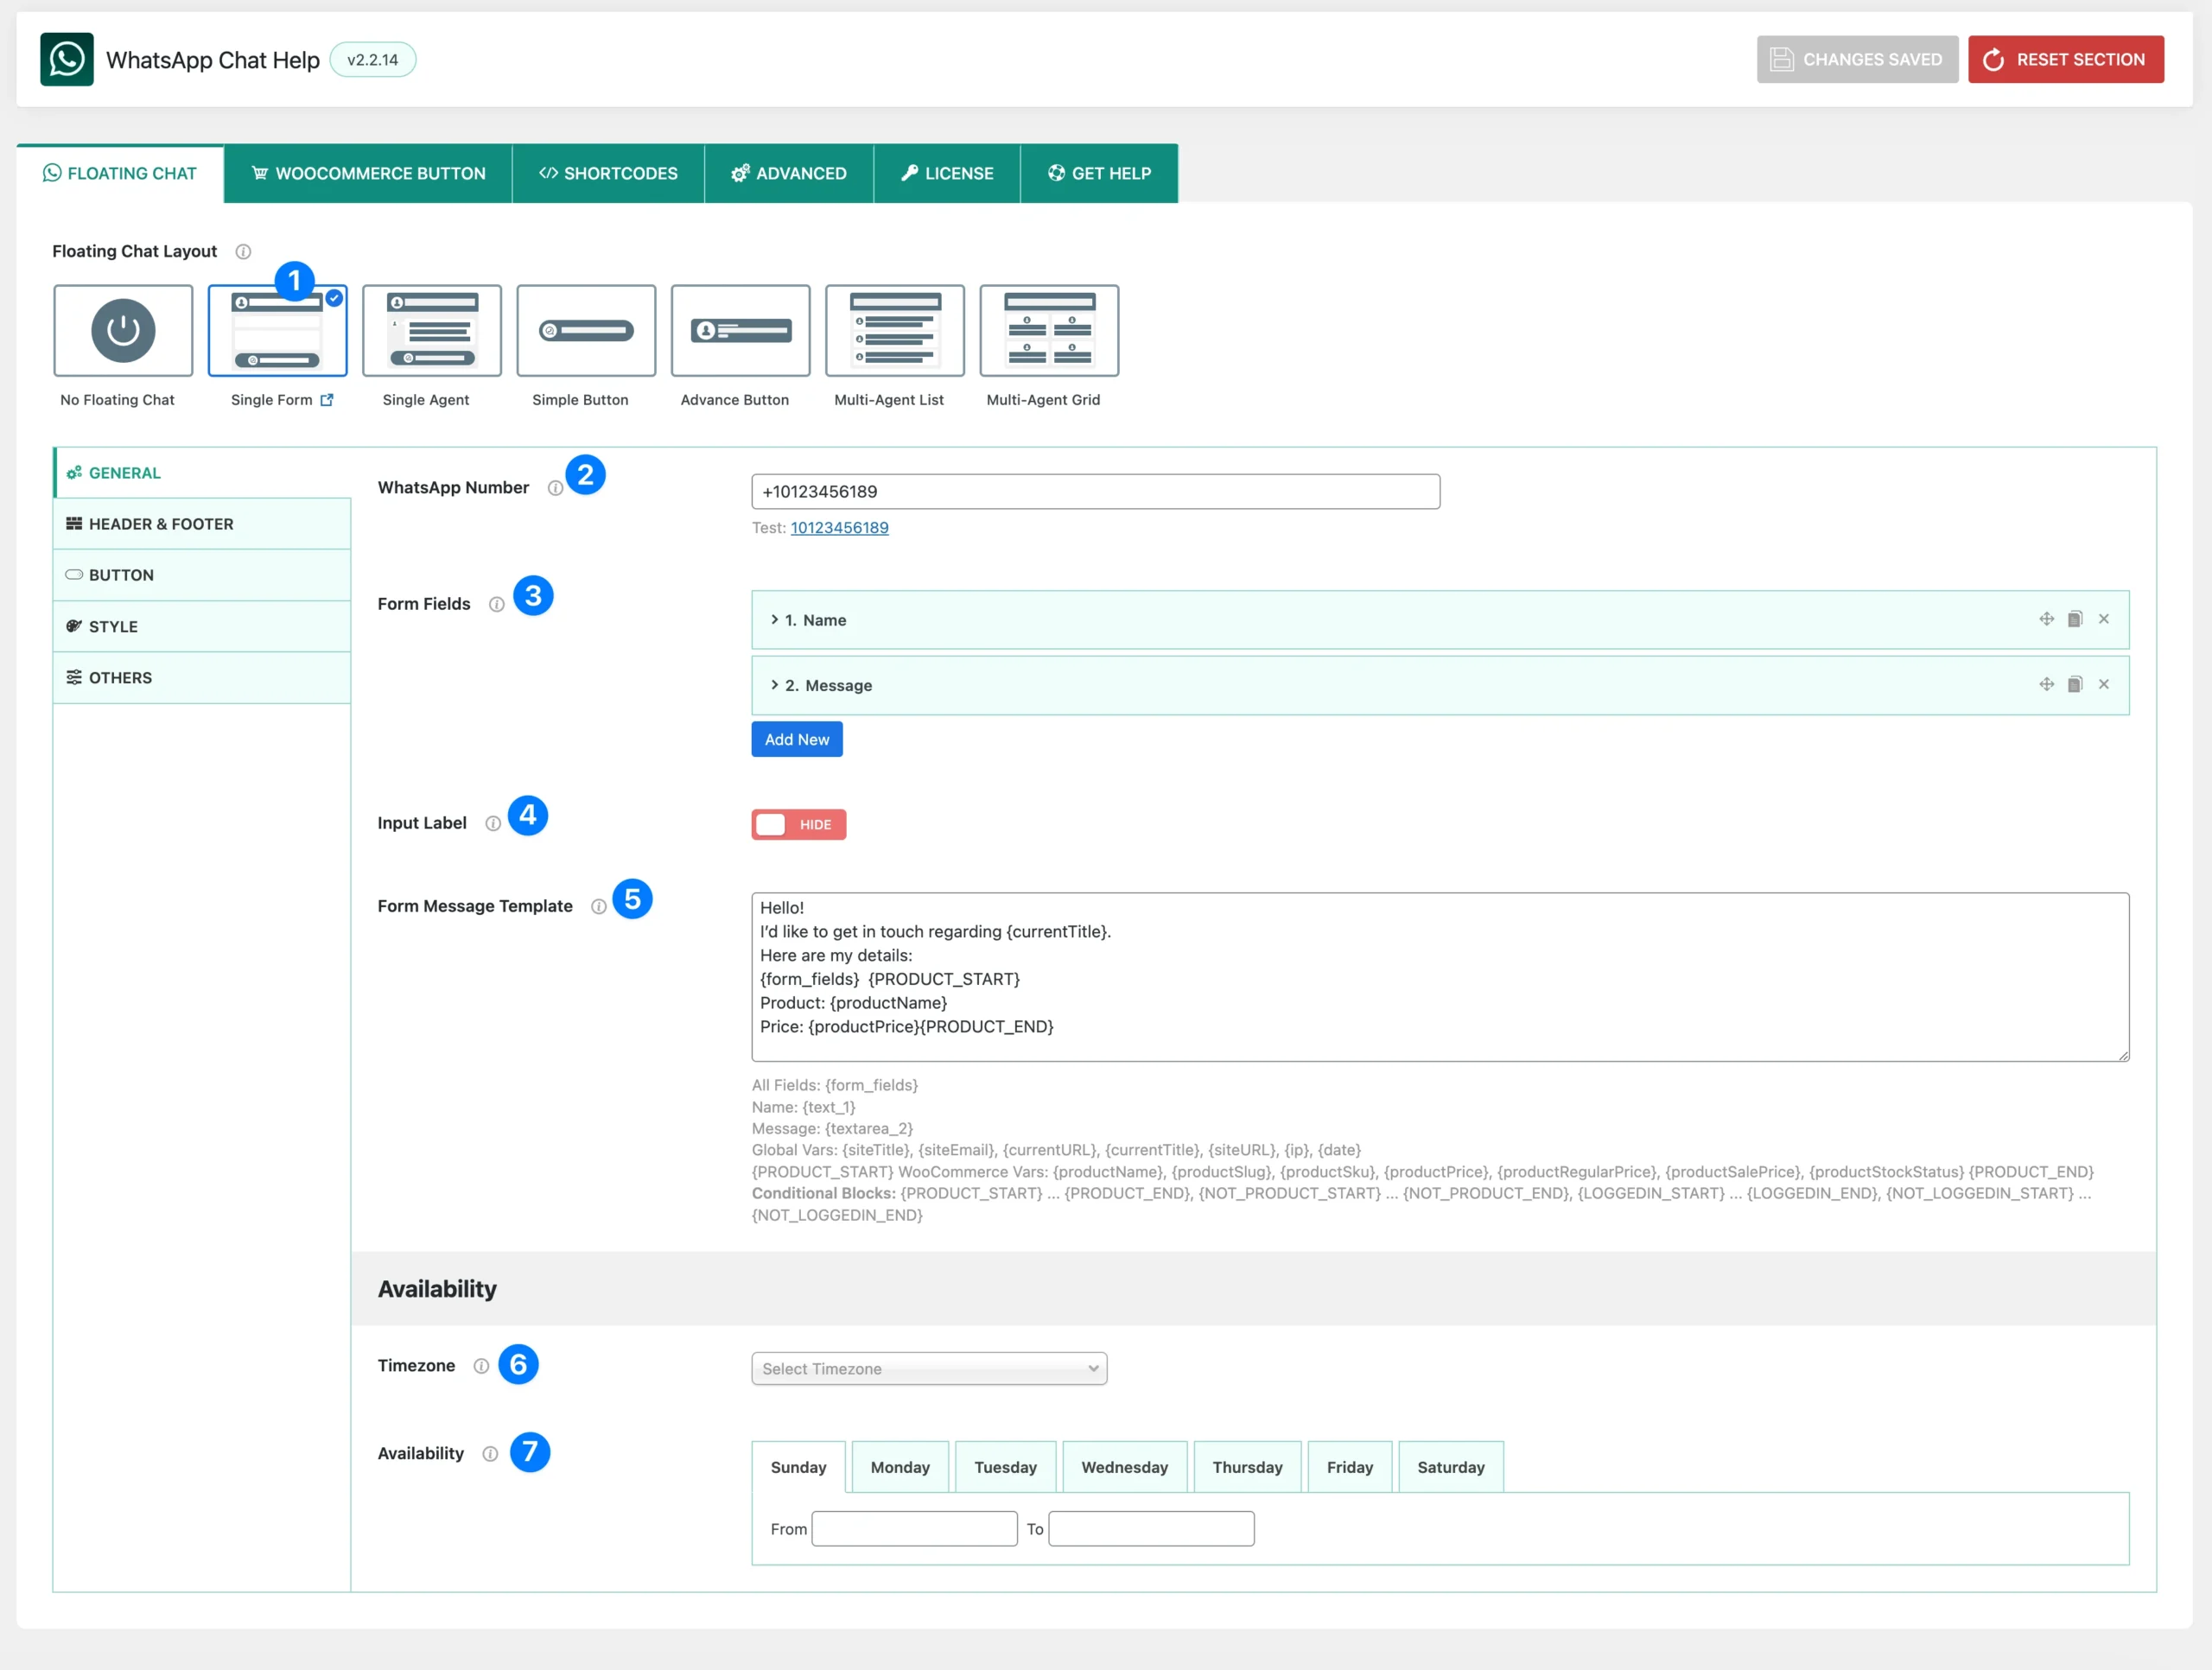The image size is (2212, 1670).
Task: Select the Single Agent layout option
Action: point(431,330)
